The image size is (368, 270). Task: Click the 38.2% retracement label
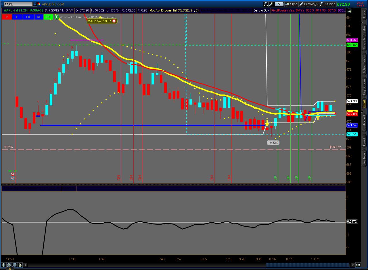(x=8, y=147)
